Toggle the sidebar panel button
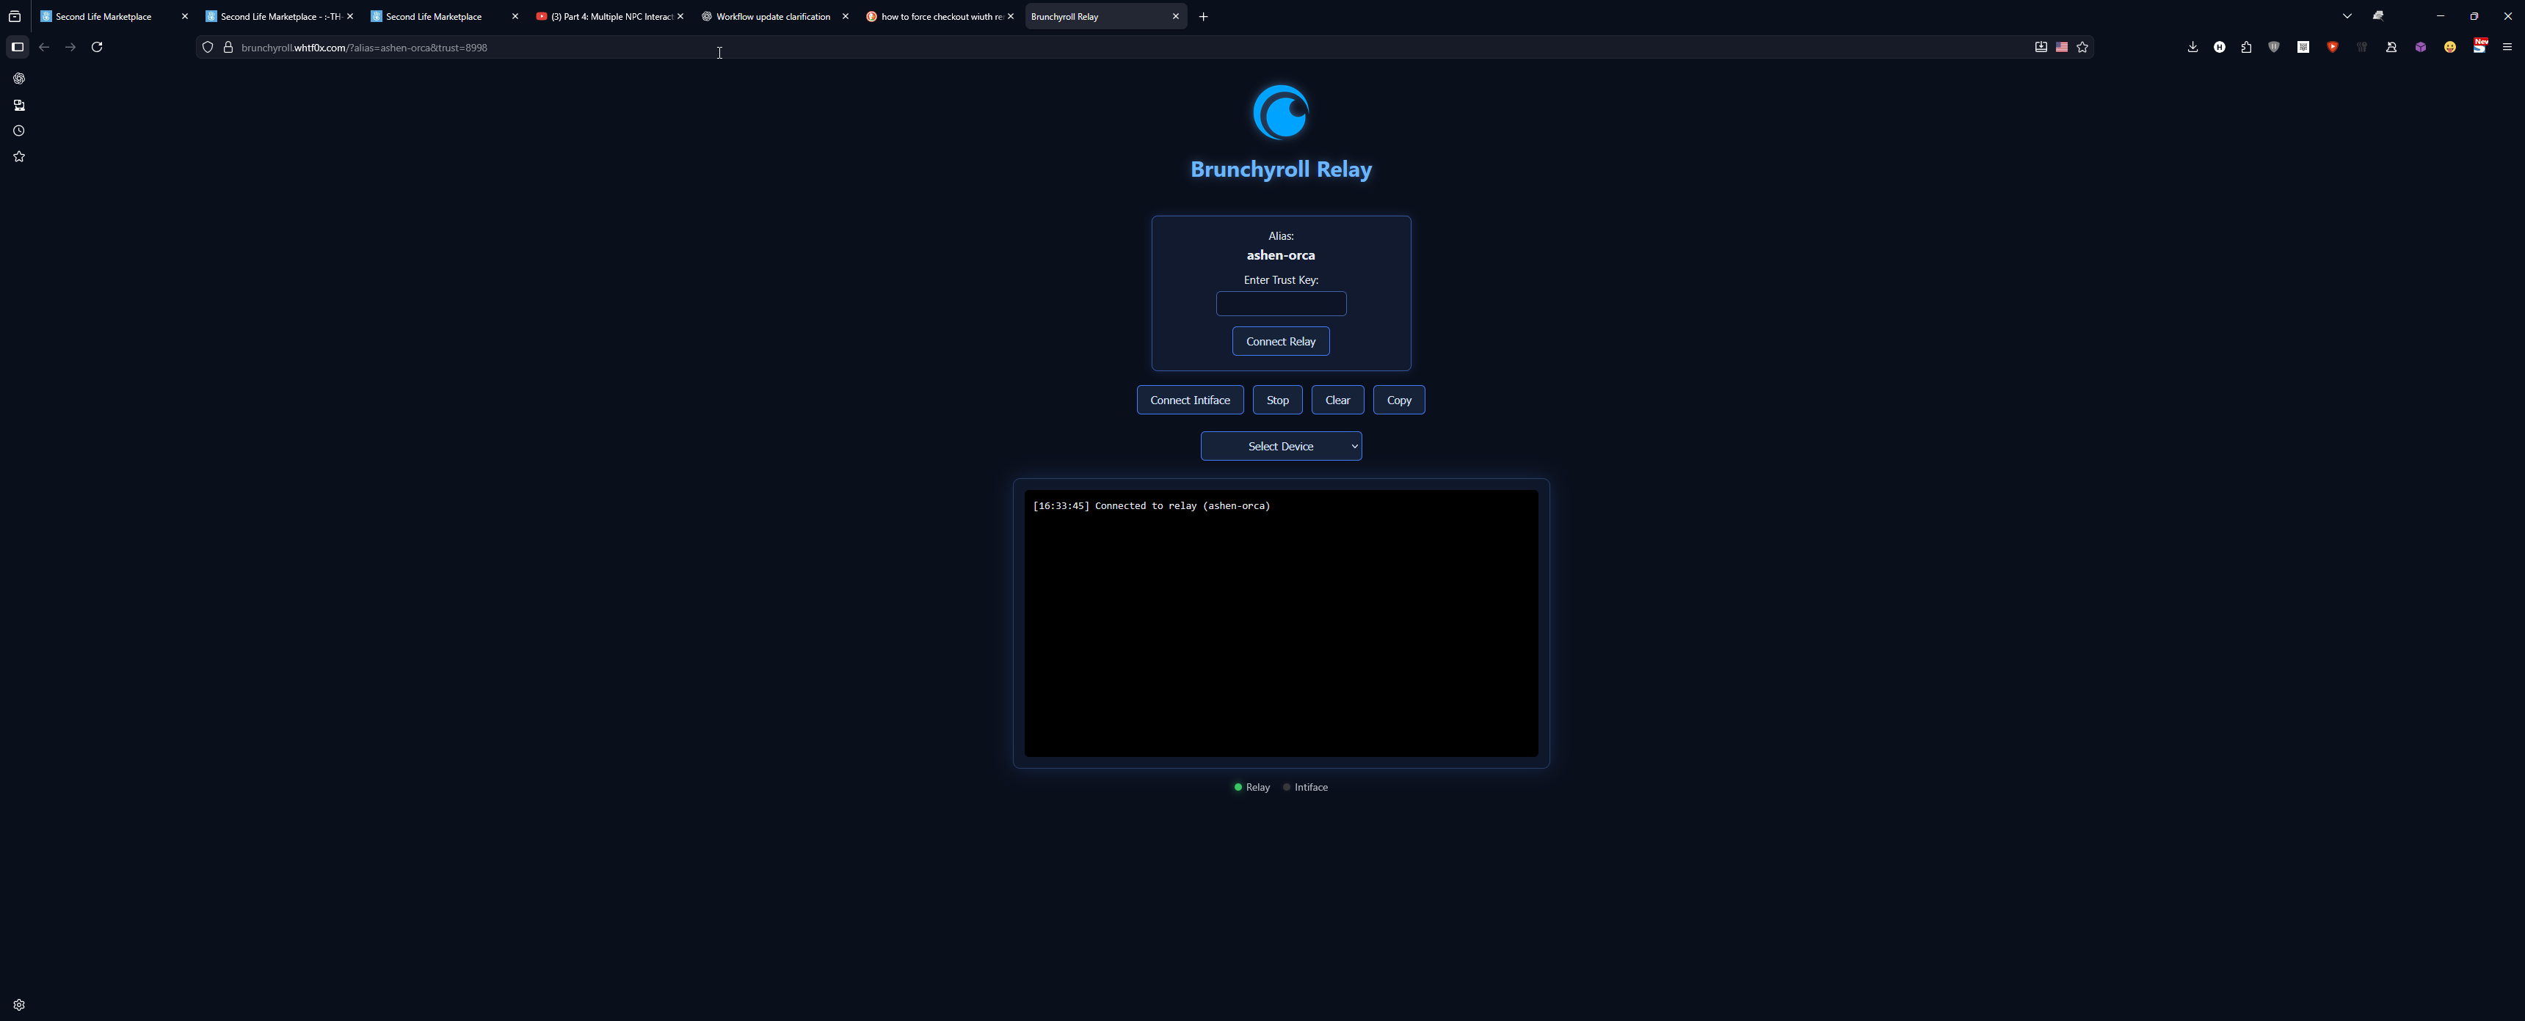The height and width of the screenshot is (1021, 2525). click(17, 47)
